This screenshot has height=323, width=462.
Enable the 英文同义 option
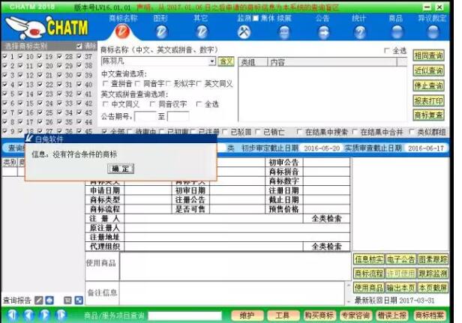click(x=199, y=84)
